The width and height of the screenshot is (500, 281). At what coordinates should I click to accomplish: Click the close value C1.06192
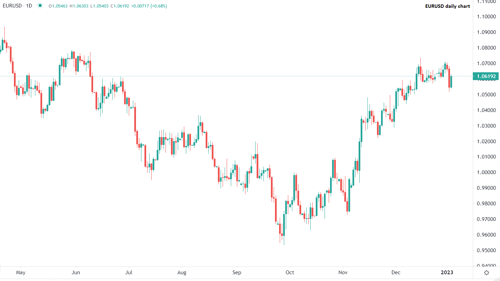pyautogui.click(x=120, y=6)
